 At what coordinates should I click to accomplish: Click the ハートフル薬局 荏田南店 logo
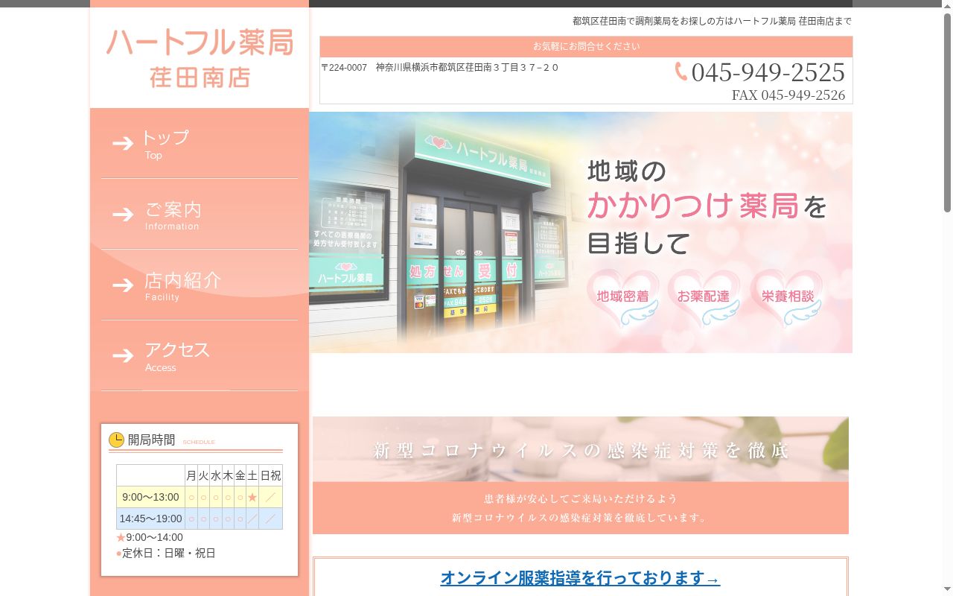200,58
